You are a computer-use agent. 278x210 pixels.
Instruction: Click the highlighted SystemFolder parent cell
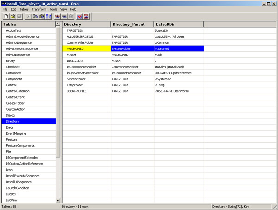(133, 48)
